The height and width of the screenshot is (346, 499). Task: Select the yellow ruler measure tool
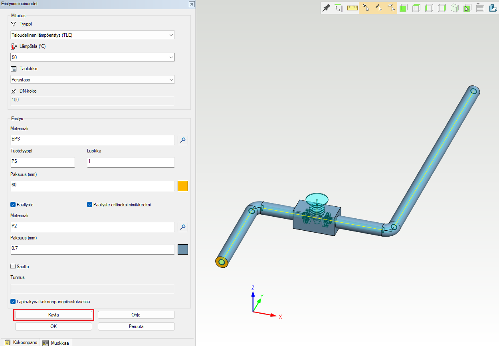(x=352, y=8)
